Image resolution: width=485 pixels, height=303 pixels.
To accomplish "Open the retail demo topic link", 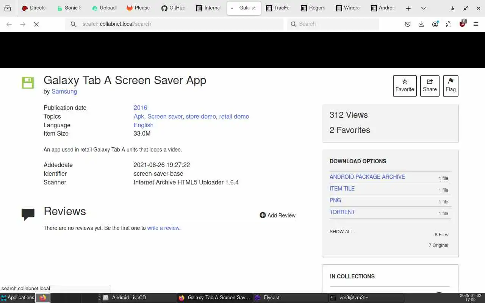I will coord(234,116).
